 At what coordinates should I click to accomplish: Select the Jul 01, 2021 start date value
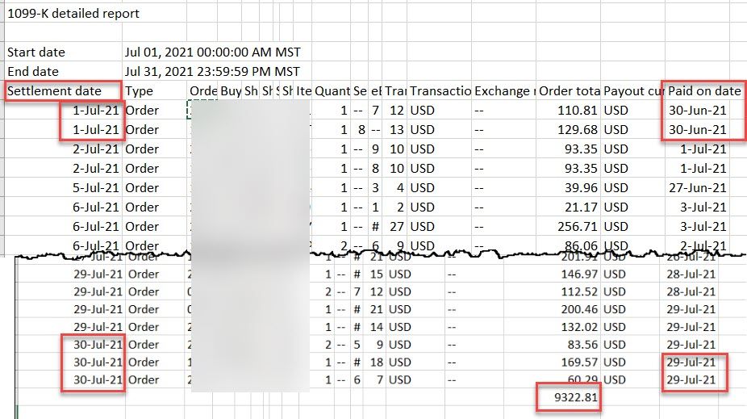pos(211,52)
